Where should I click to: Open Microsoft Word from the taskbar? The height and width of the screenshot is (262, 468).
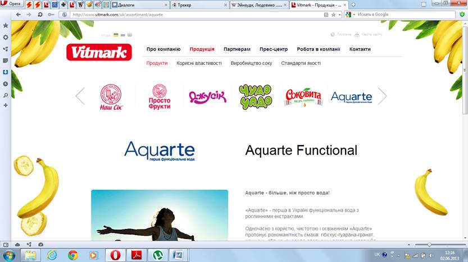179,255
